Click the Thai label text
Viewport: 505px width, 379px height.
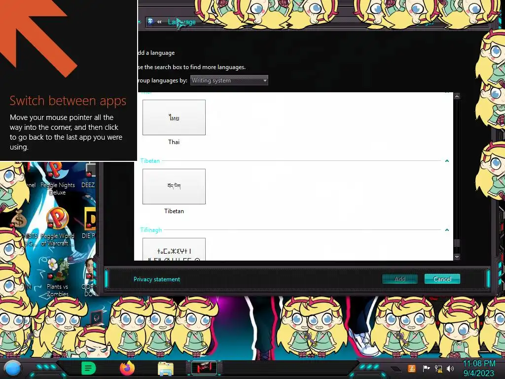point(174,142)
